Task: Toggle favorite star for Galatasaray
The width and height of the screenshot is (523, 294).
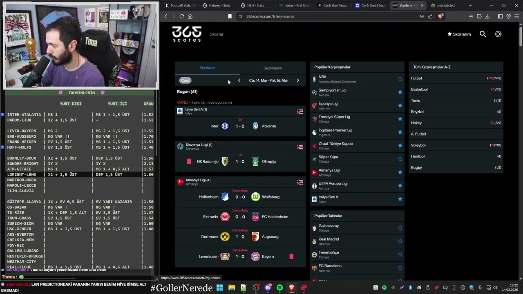Action: pos(400,228)
